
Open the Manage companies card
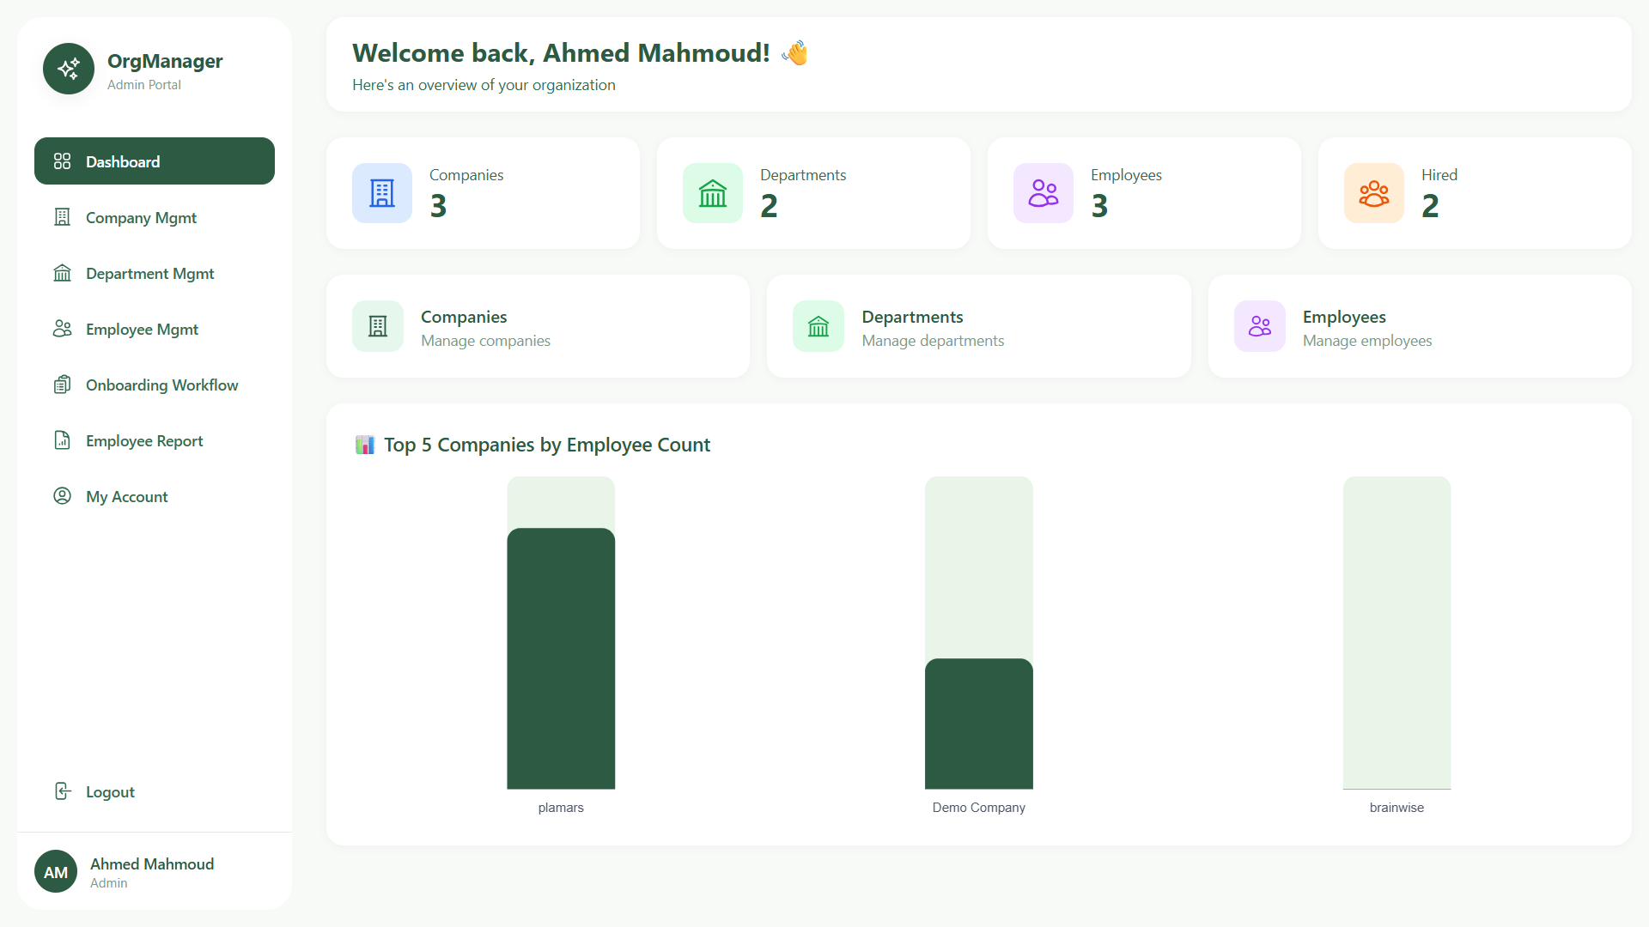click(x=538, y=326)
